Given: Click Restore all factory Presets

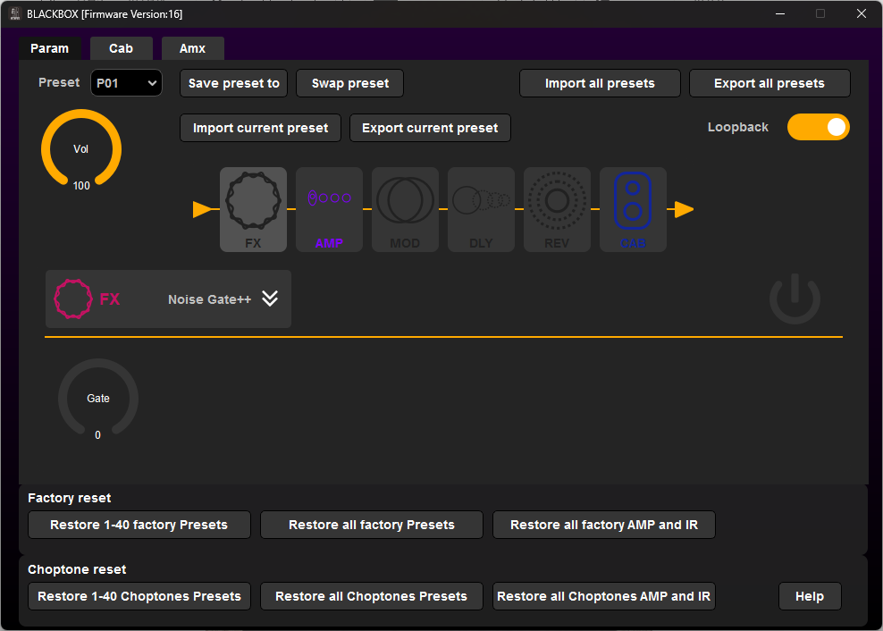Looking at the screenshot, I should click(x=372, y=525).
